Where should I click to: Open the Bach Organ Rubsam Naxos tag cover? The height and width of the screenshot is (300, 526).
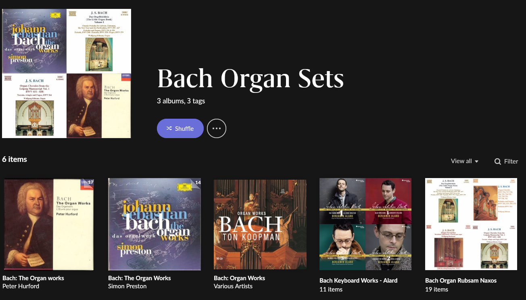coord(471,224)
